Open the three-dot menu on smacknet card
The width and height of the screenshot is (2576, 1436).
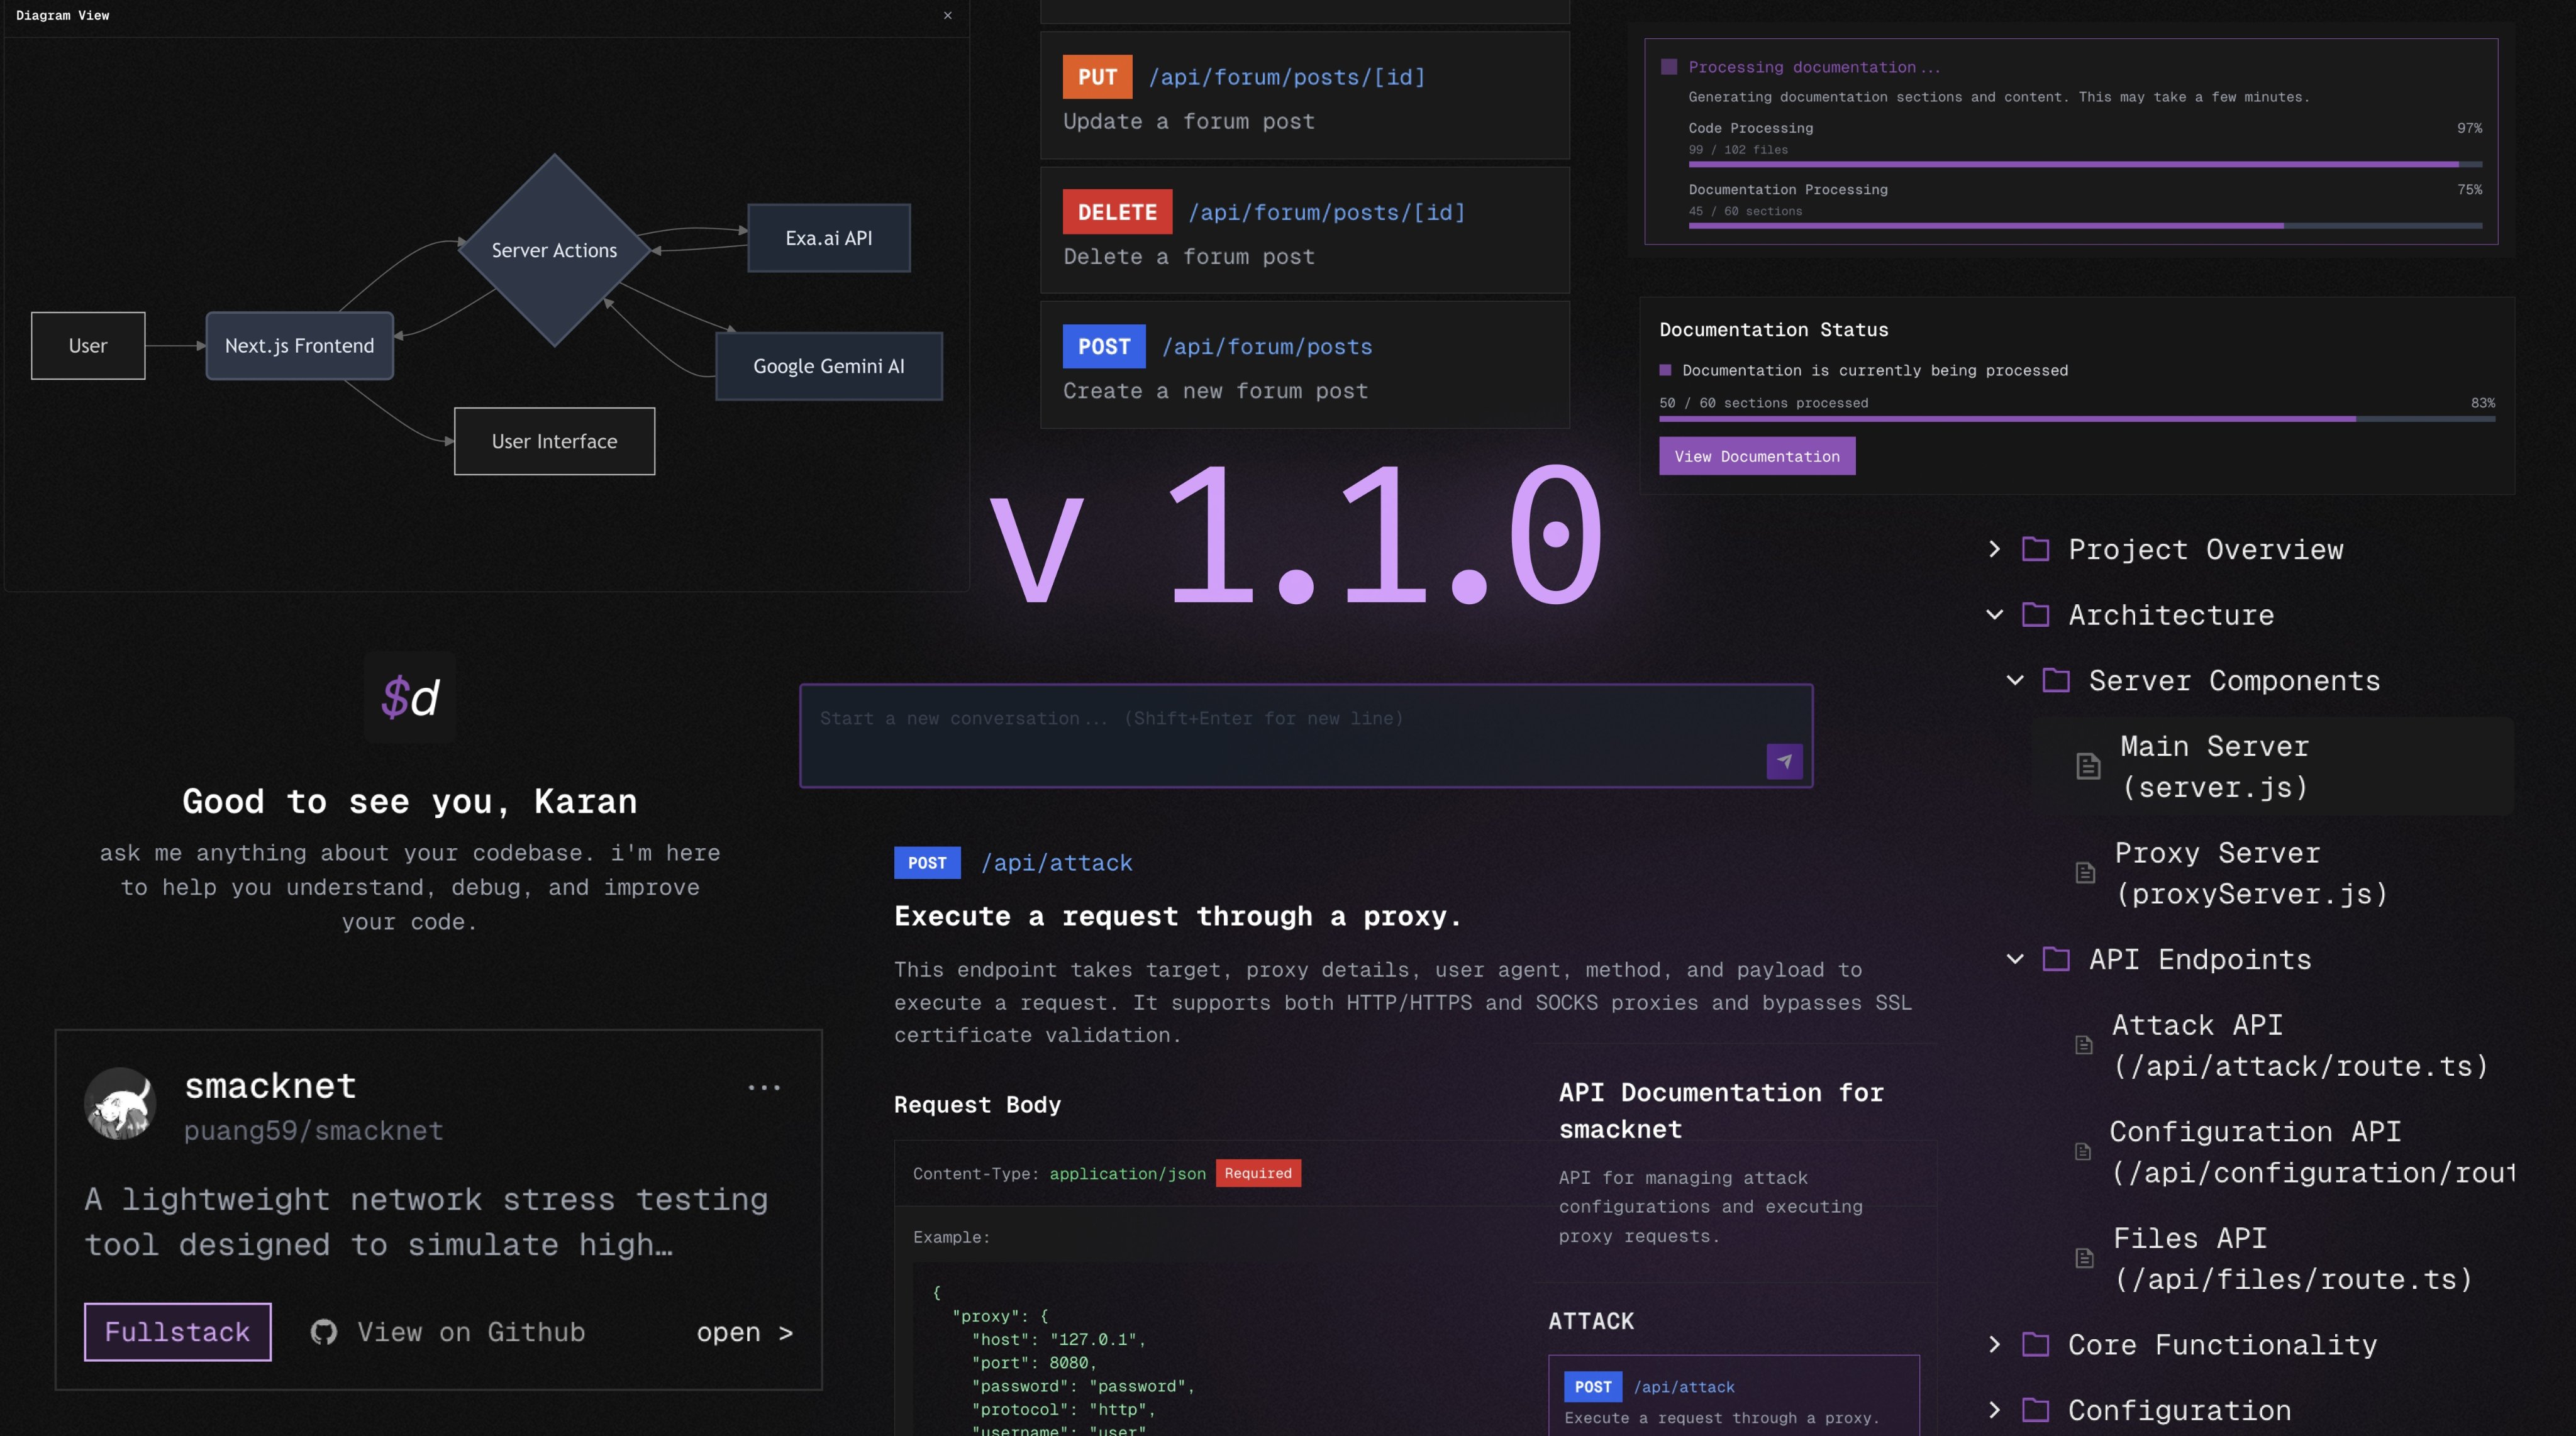764,1087
